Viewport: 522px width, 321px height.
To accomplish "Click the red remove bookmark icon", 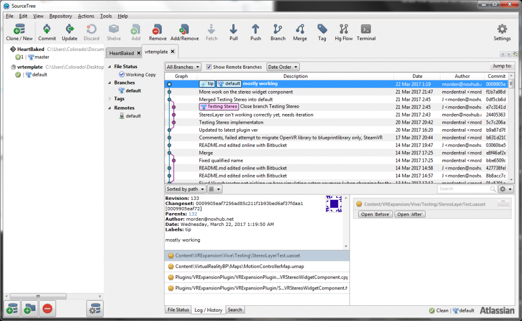I will tap(47, 309).
